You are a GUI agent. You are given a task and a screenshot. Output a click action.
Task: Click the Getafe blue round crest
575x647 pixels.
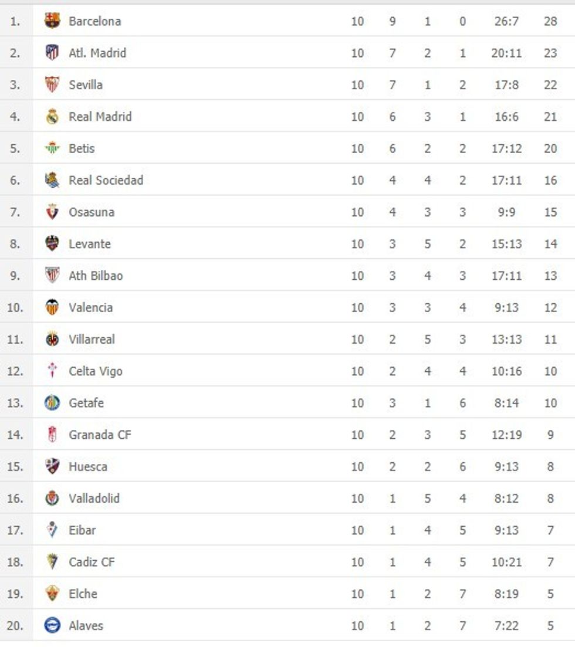(52, 403)
